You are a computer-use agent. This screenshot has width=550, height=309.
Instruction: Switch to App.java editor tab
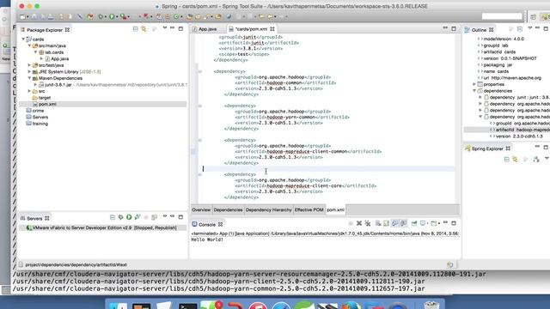click(x=205, y=29)
